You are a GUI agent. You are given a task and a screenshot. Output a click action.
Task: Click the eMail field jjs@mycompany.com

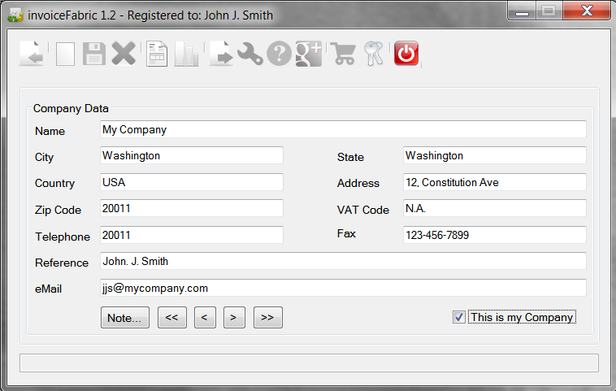(343, 288)
